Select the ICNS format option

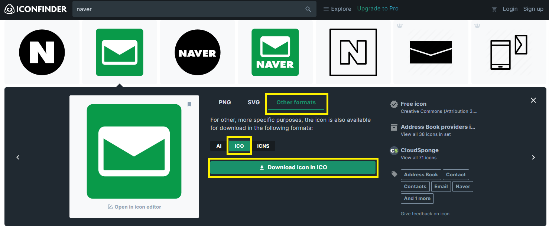(263, 146)
